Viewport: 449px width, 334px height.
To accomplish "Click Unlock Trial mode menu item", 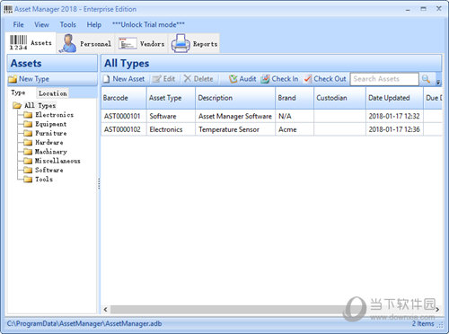I will 148,24.
